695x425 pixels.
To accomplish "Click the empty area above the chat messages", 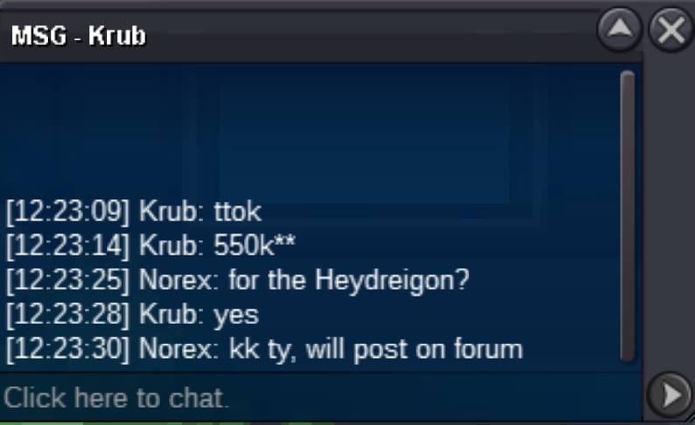I will (x=310, y=130).
